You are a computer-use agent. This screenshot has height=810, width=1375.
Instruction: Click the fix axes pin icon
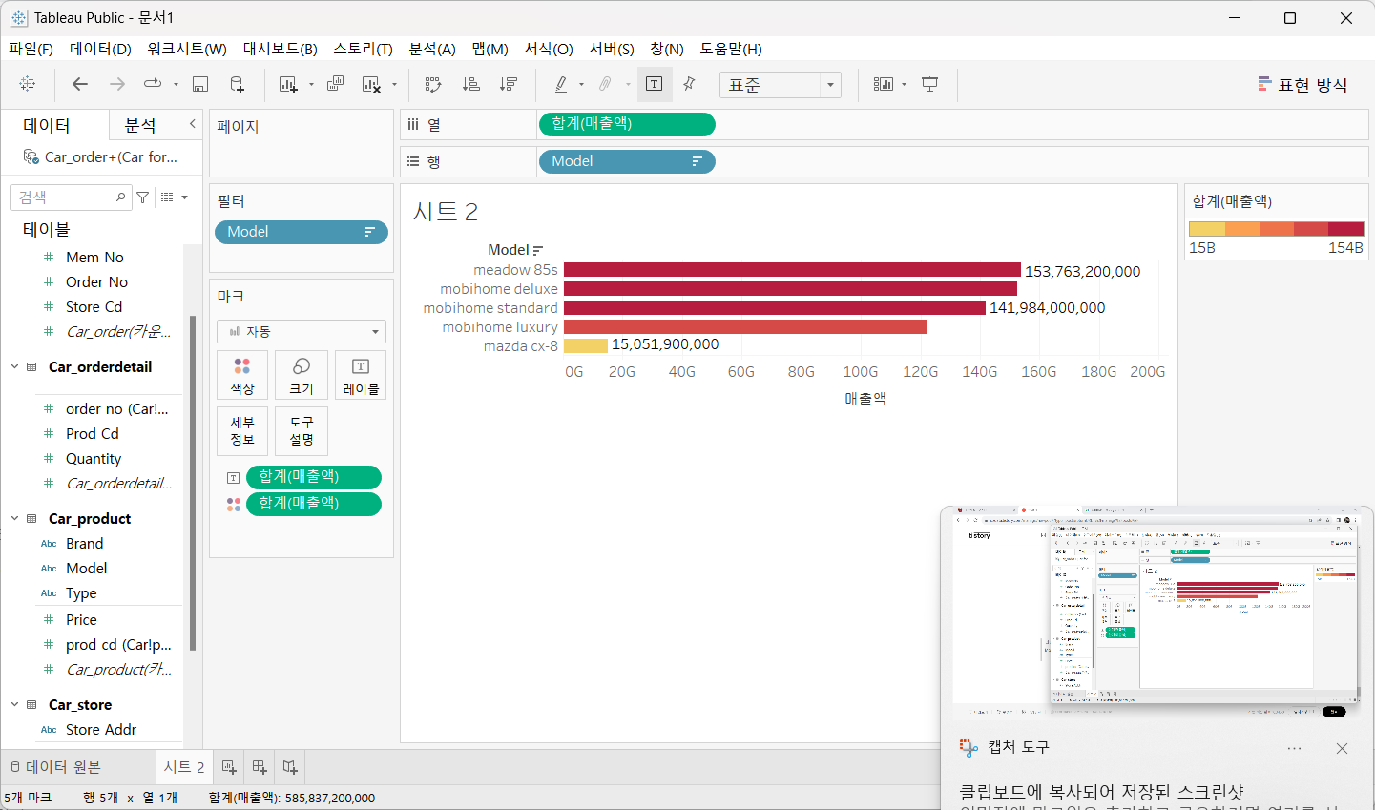click(x=690, y=84)
